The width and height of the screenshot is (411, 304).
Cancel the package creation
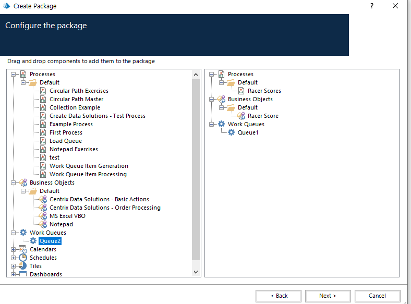377,296
